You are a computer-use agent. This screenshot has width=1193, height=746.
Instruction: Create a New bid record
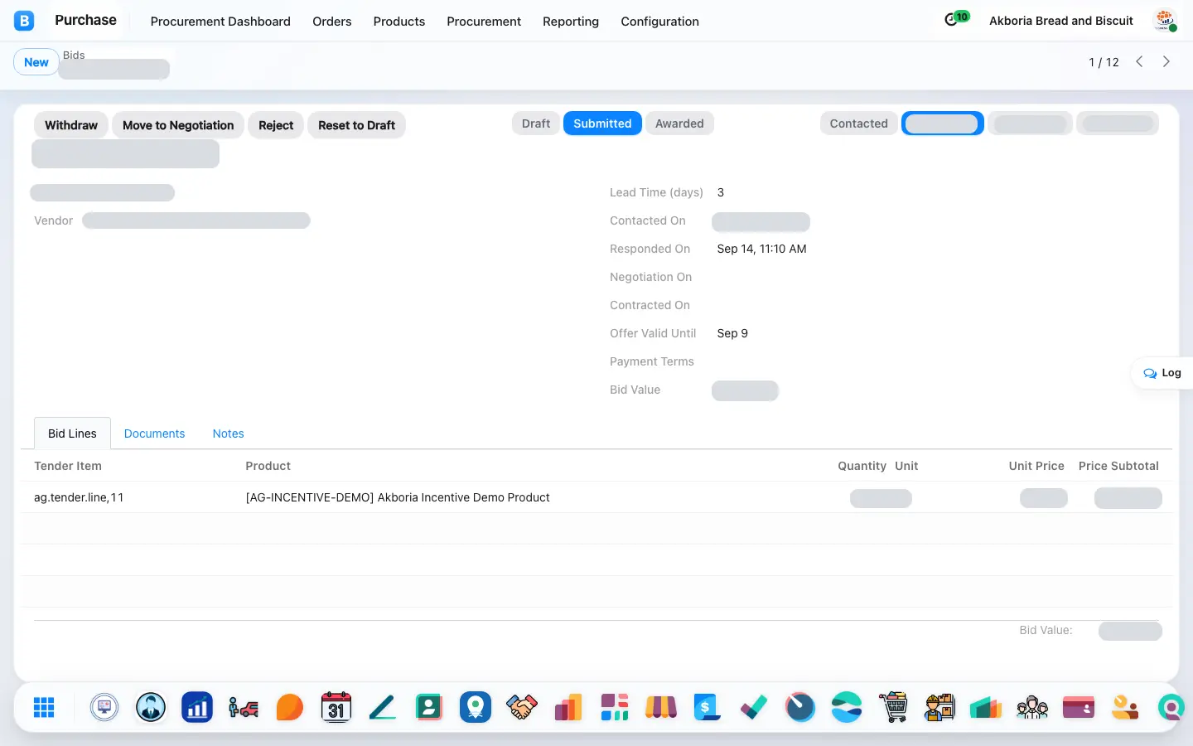coord(36,62)
